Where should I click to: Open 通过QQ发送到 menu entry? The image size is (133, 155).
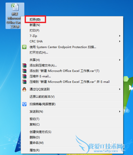(72, 89)
